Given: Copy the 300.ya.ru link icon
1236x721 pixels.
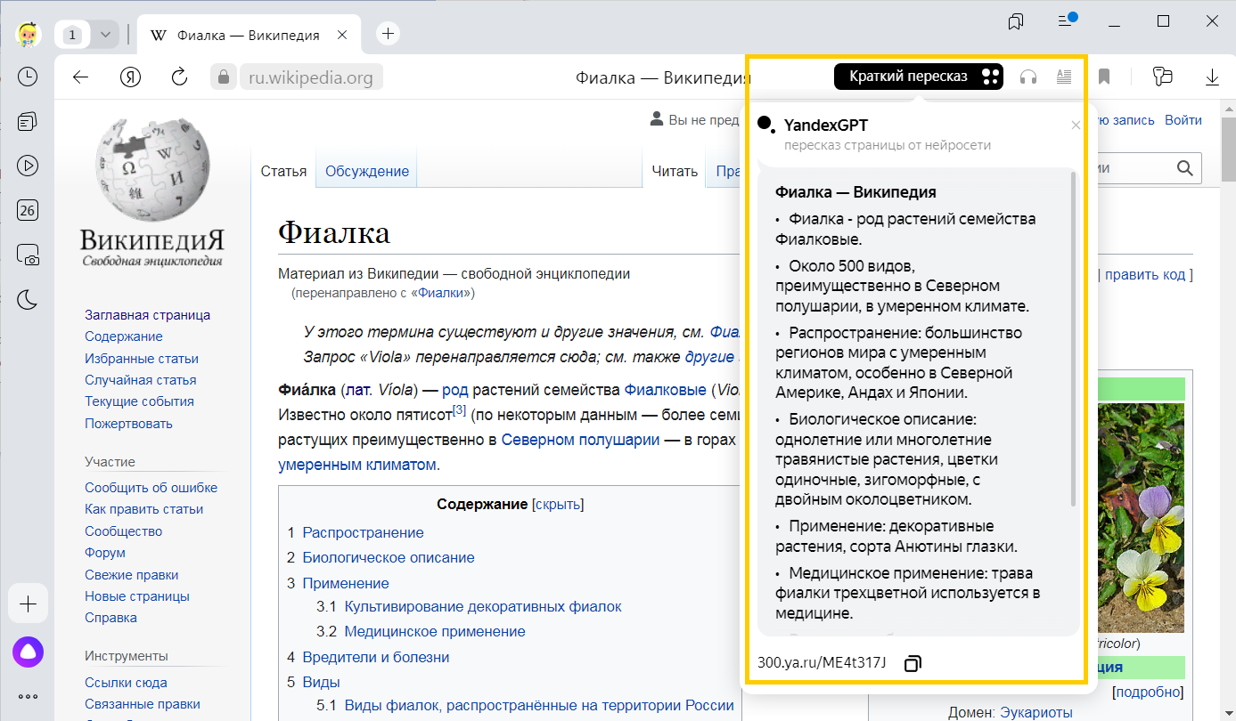Looking at the screenshot, I should [913, 663].
